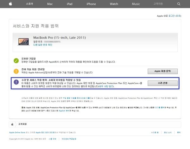The image size is (190, 149).
Task: Open the Mac menu item
Action: click(50, 4)
